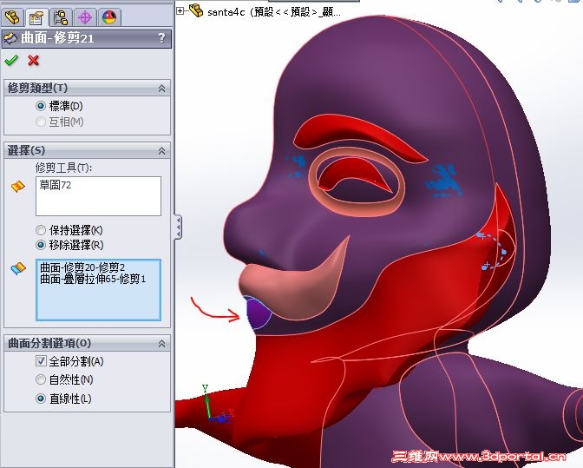Click the trim tool selection icon

coord(18,186)
